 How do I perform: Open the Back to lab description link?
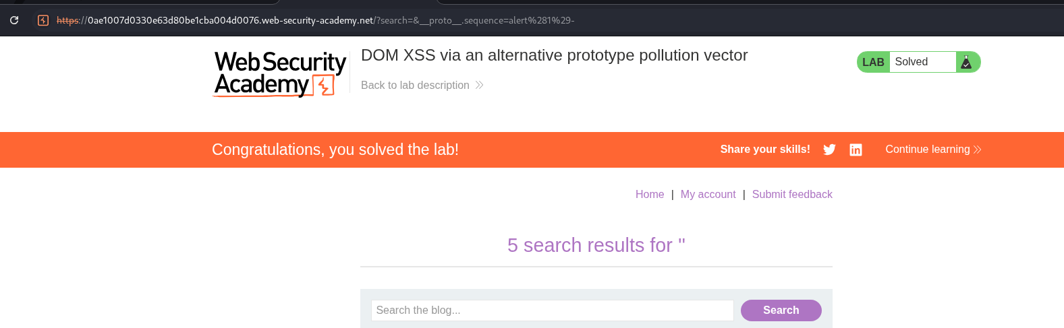(415, 85)
